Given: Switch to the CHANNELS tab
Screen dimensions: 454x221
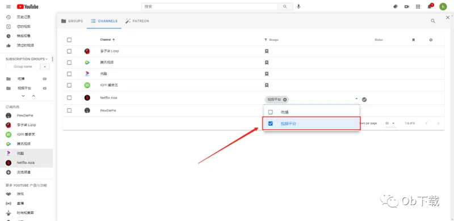Looking at the screenshot, I should point(104,21).
